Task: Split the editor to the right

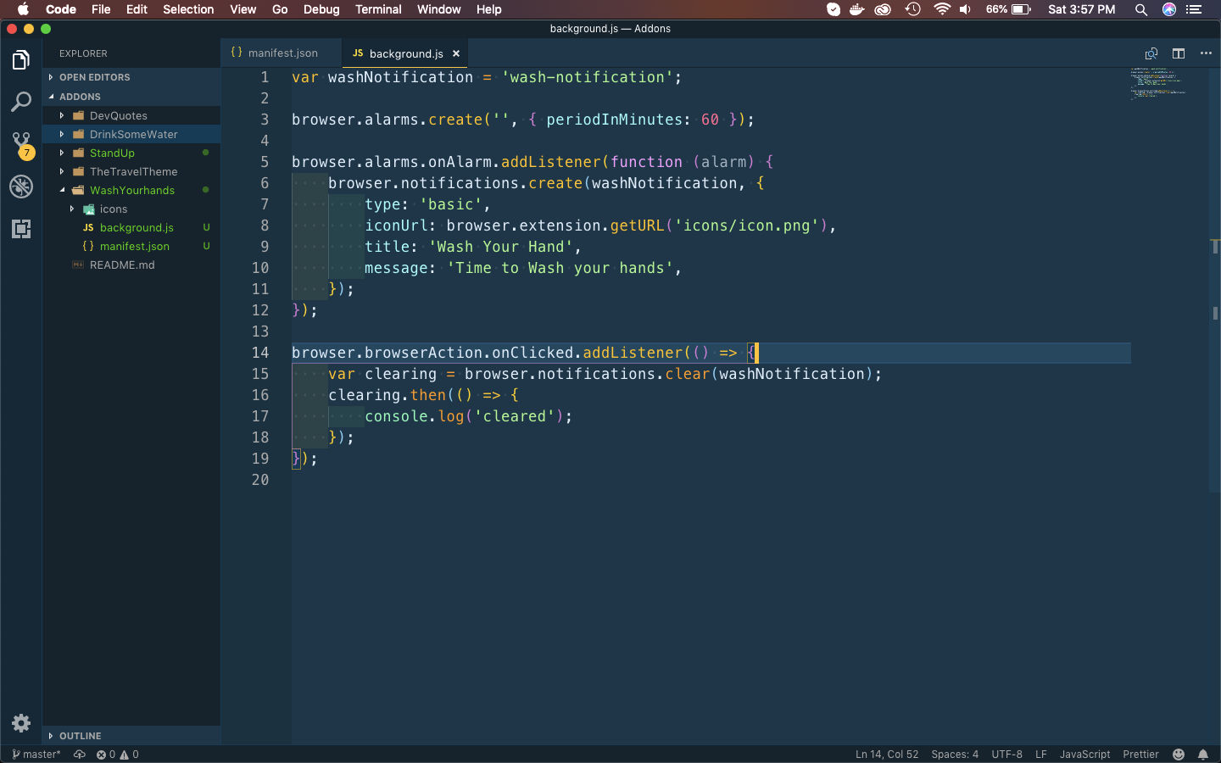Action: coord(1179,53)
